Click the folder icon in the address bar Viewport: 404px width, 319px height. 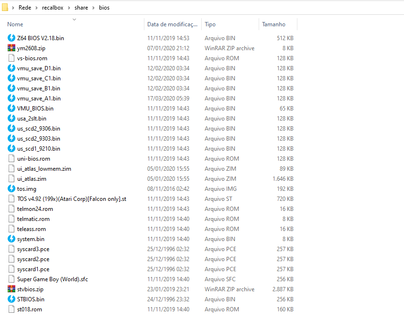coord(5,8)
